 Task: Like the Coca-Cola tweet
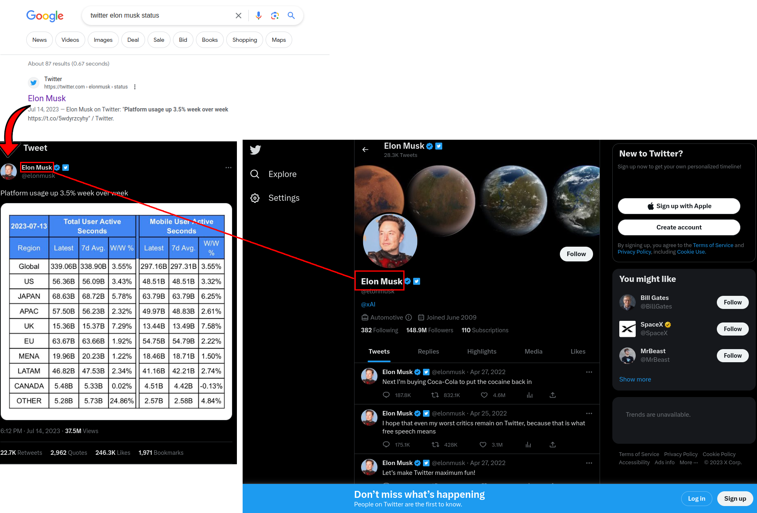(484, 395)
